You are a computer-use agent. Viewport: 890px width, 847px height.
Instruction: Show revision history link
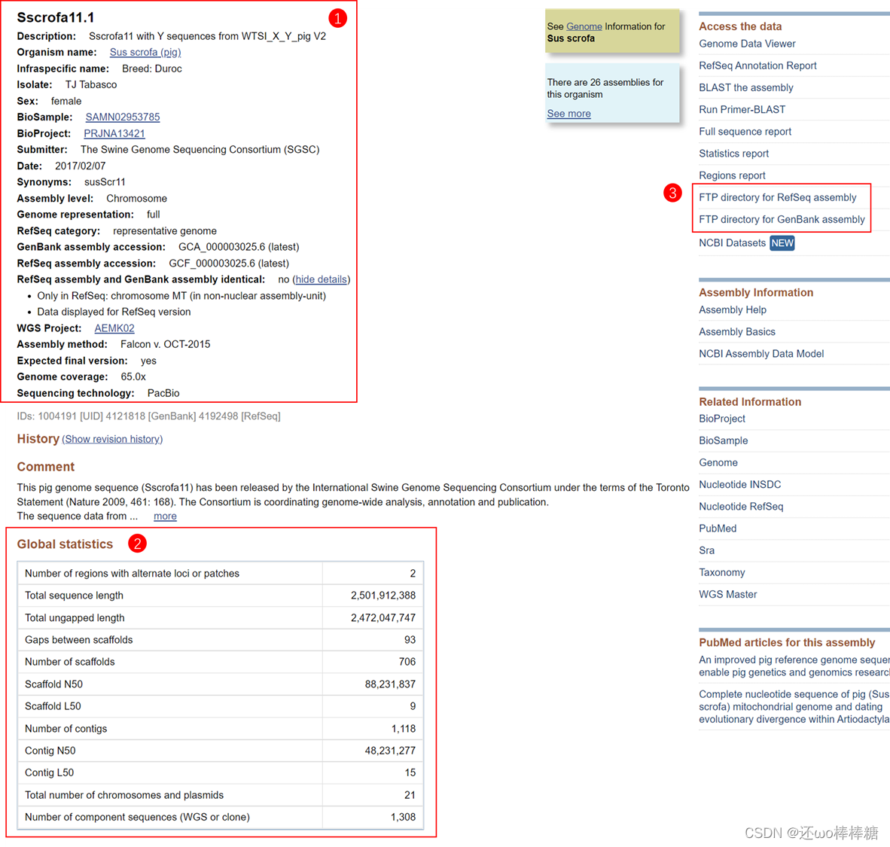coord(112,440)
